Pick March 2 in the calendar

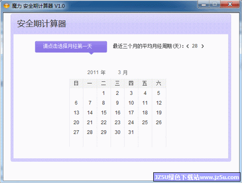(x=117, y=93)
